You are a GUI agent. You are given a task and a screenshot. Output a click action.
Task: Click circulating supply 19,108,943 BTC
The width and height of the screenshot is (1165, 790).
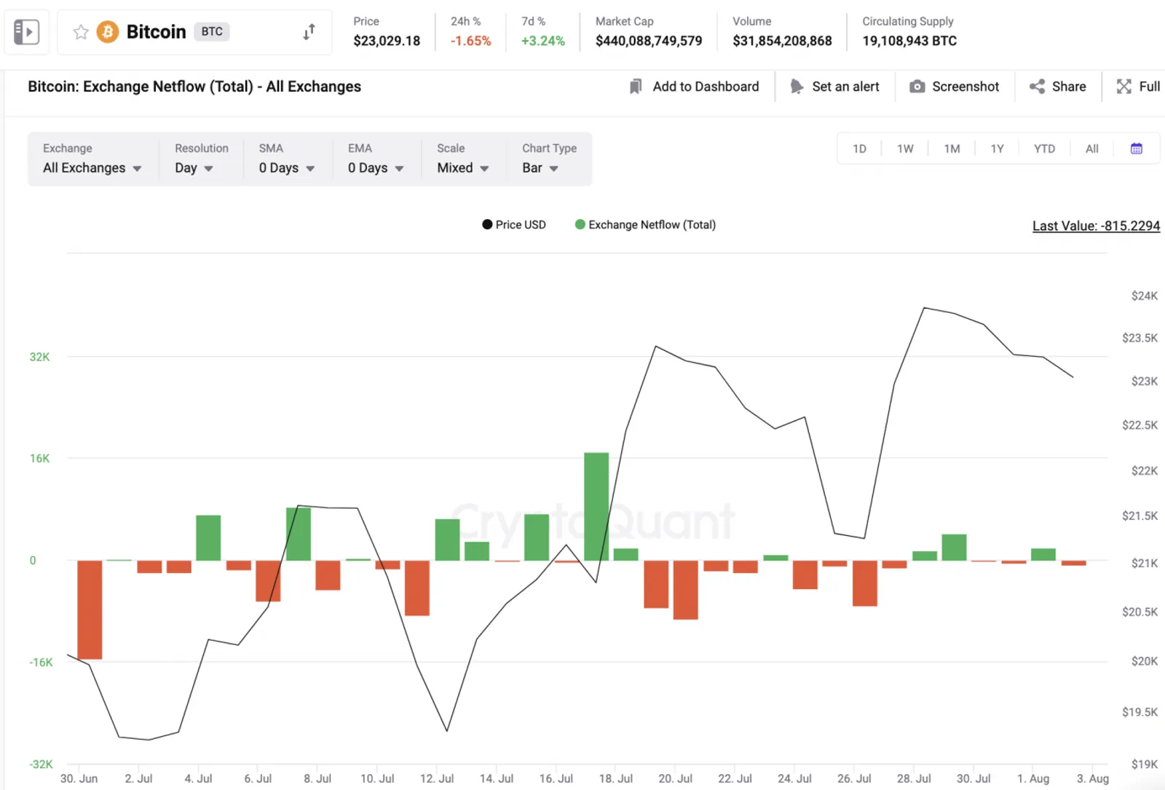(909, 41)
